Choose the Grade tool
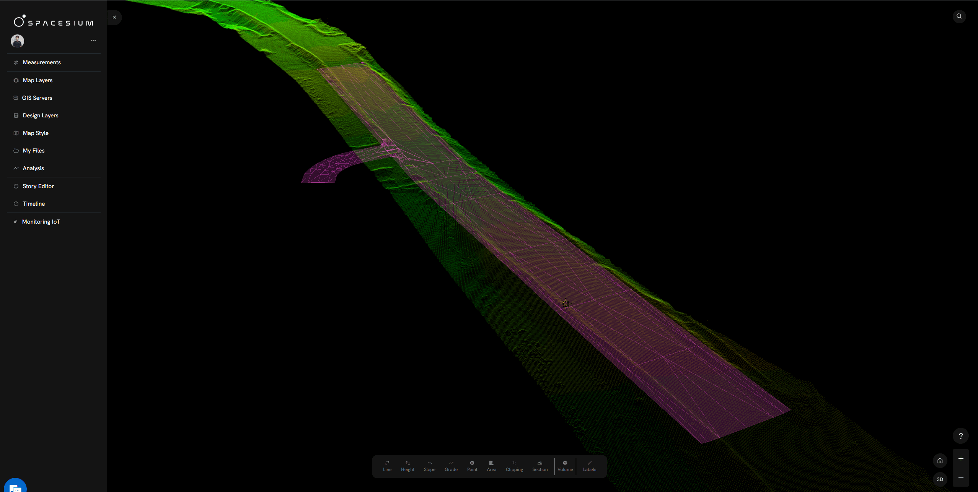Viewport: 978px width, 492px height. pyautogui.click(x=451, y=466)
